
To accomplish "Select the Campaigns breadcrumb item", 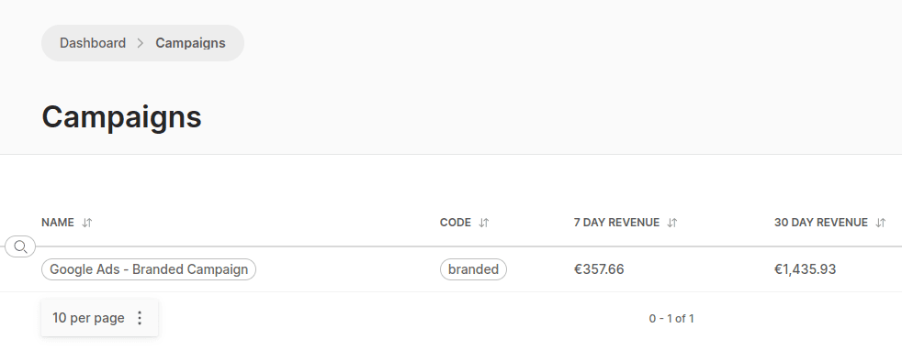I will (190, 43).
